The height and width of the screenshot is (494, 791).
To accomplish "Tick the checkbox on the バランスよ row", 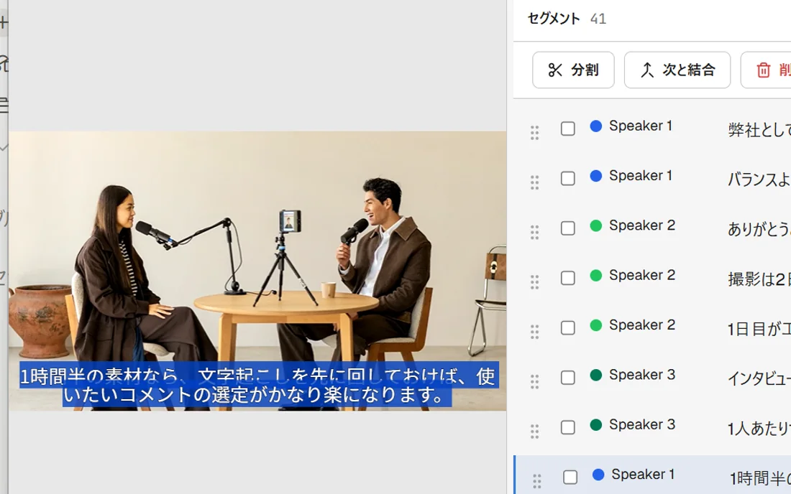I will 568,178.
